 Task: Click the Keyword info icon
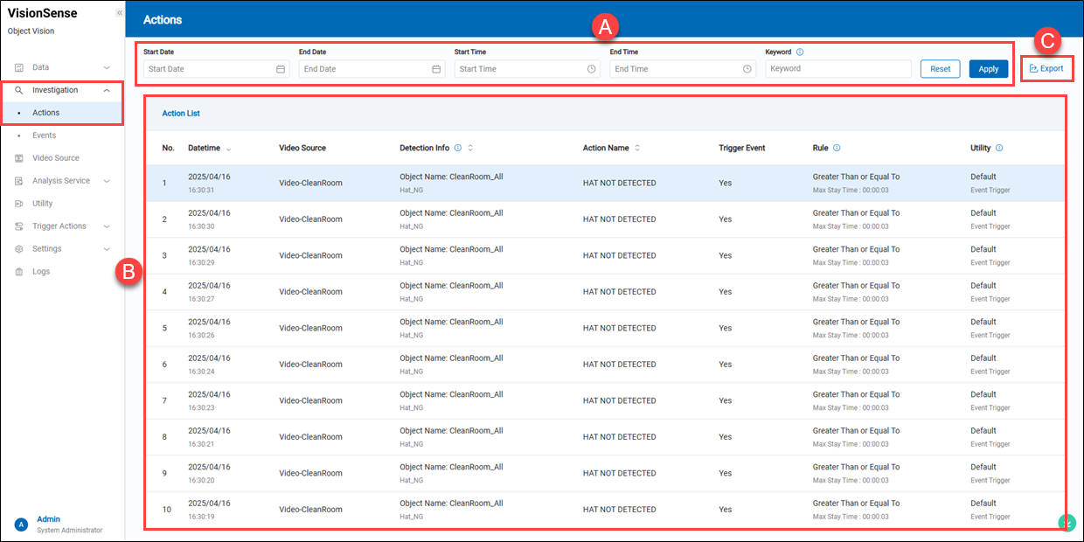tap(800, 52)
